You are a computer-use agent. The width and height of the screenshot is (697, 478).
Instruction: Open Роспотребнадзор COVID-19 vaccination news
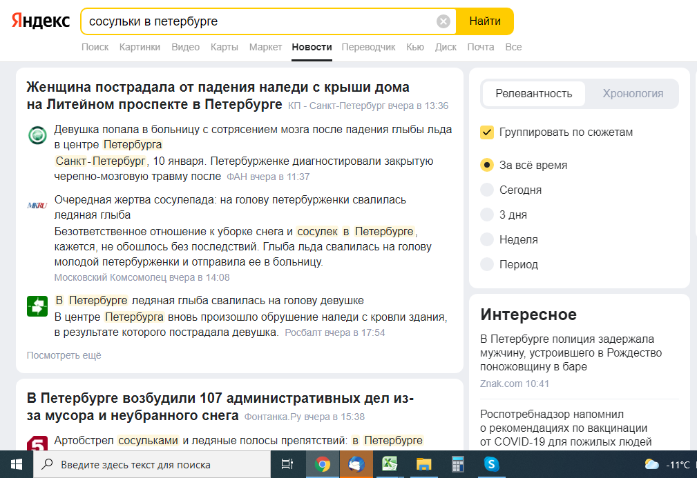[x=566, y=428]
